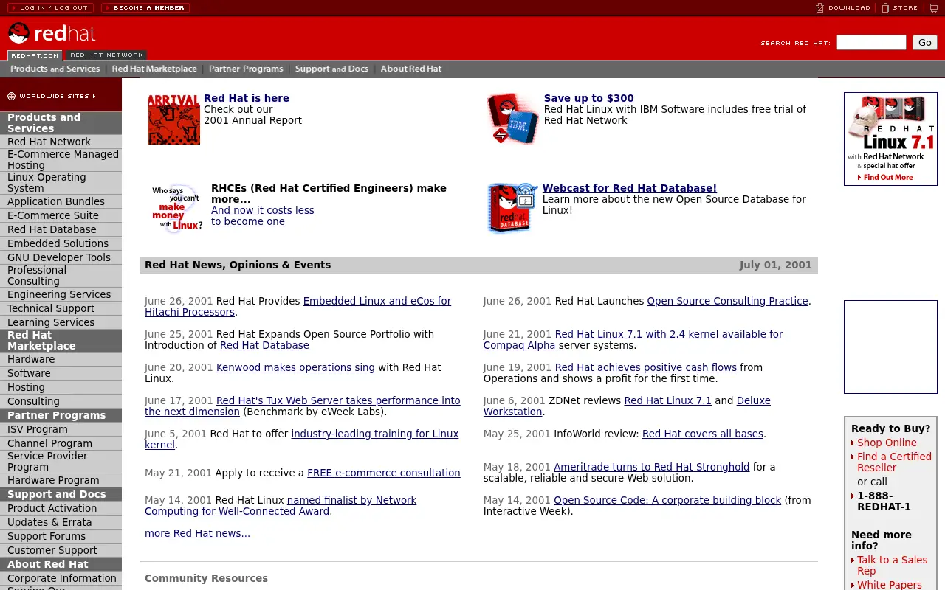
Task: Switch to the Red Hat Network tab
Action: point(106,55)
